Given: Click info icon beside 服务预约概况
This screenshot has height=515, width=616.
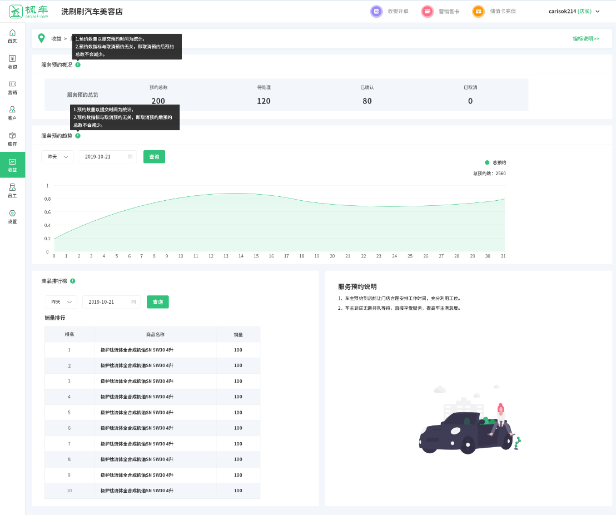Looking at the screenshot, I should click(x=78, y=65).
